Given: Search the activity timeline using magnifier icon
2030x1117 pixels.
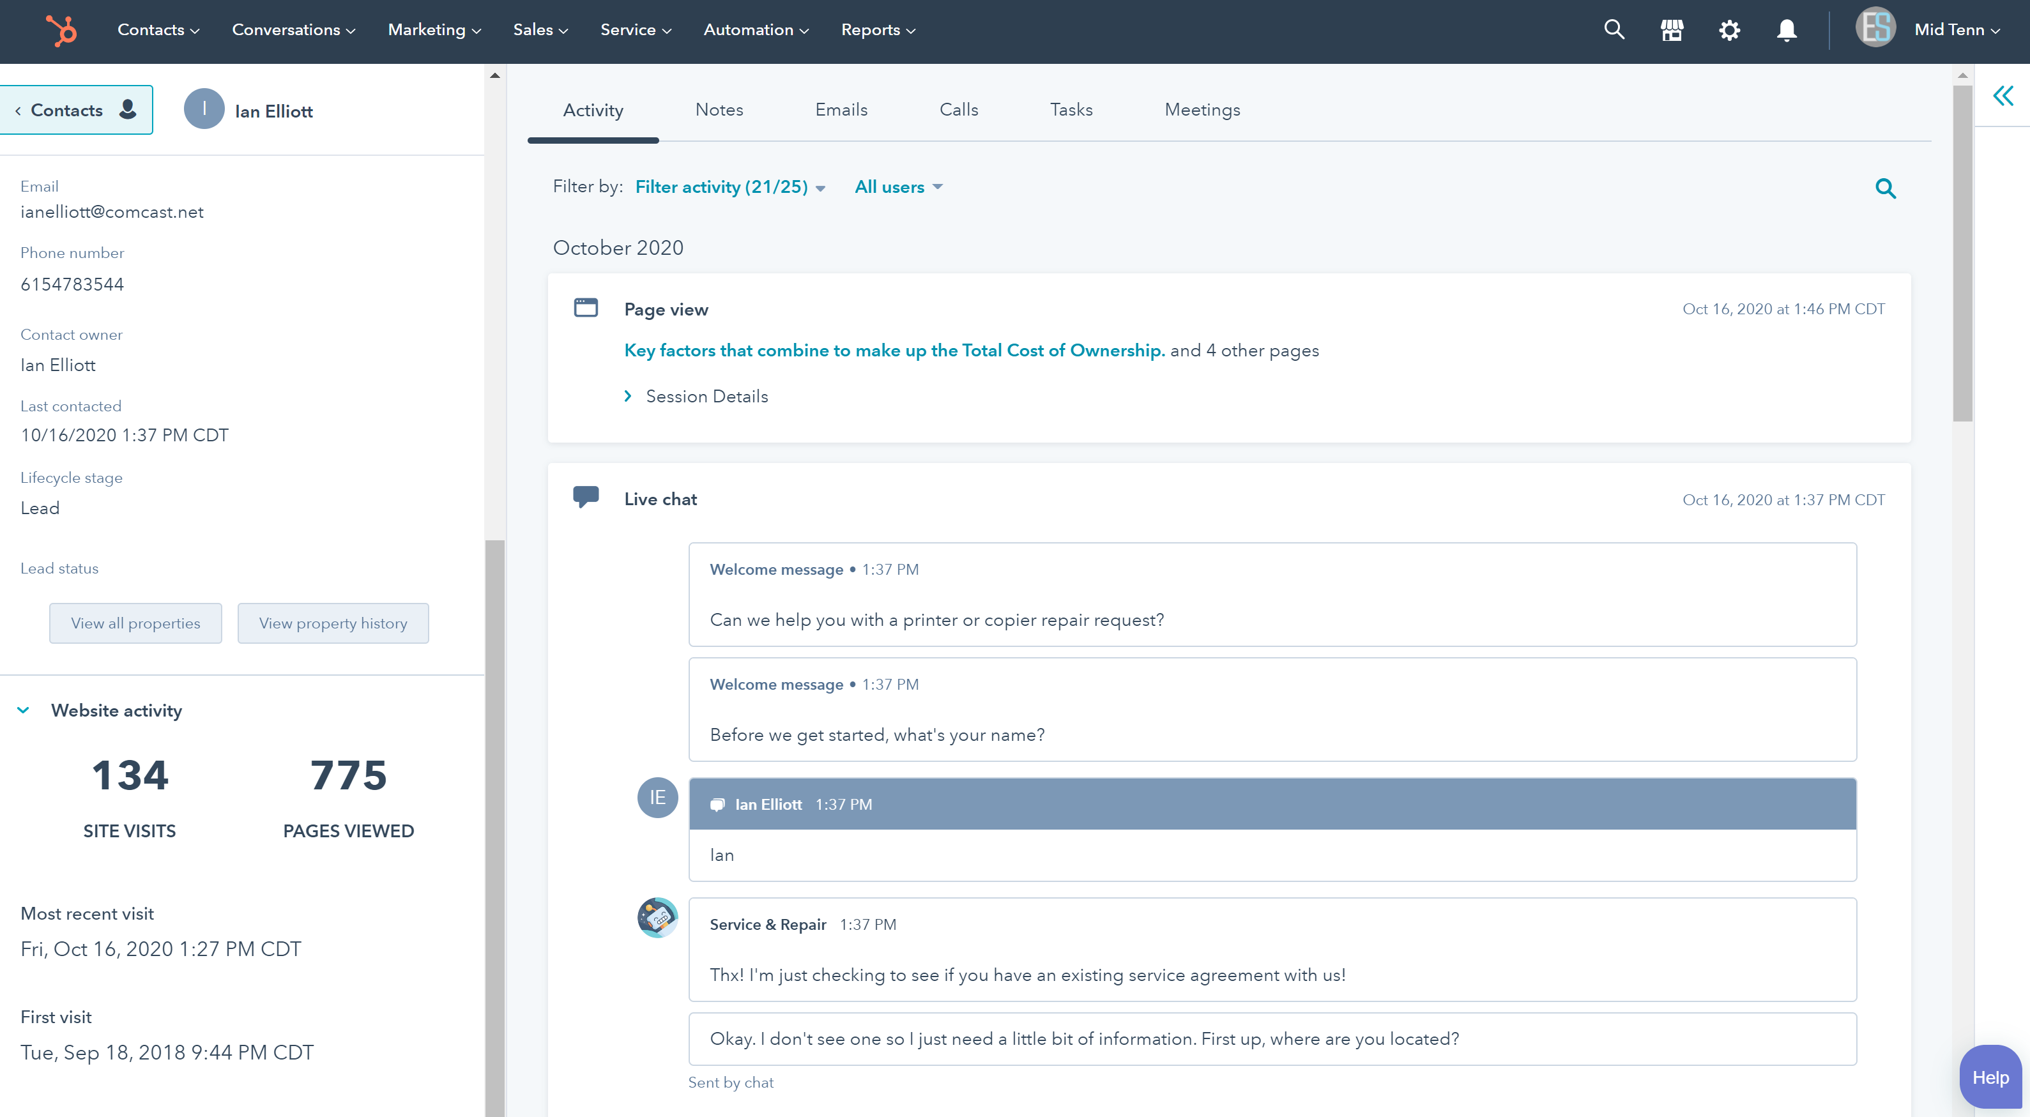Looking at the screenshot, I should (x=1885, y=188).
